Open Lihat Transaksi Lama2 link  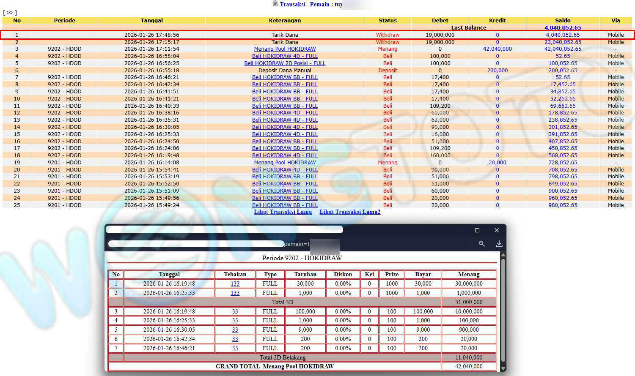click(350, 212)
